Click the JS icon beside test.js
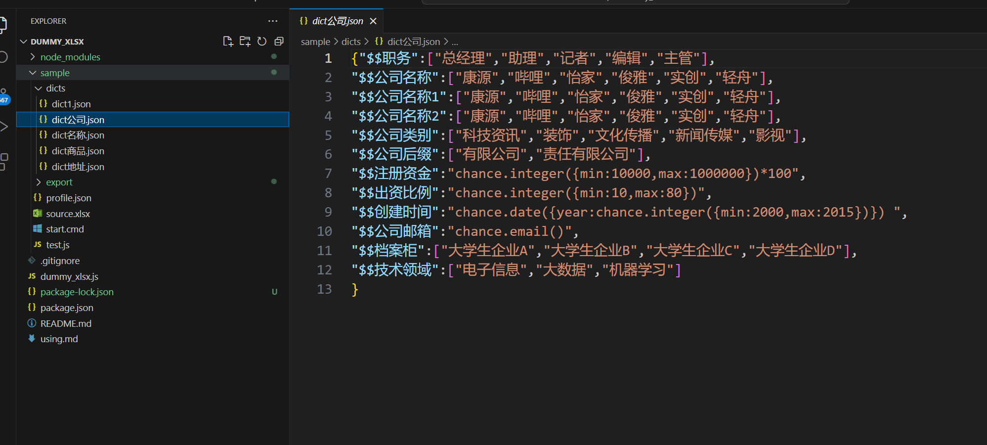The image size is (987, 445). tap(38, 244)
